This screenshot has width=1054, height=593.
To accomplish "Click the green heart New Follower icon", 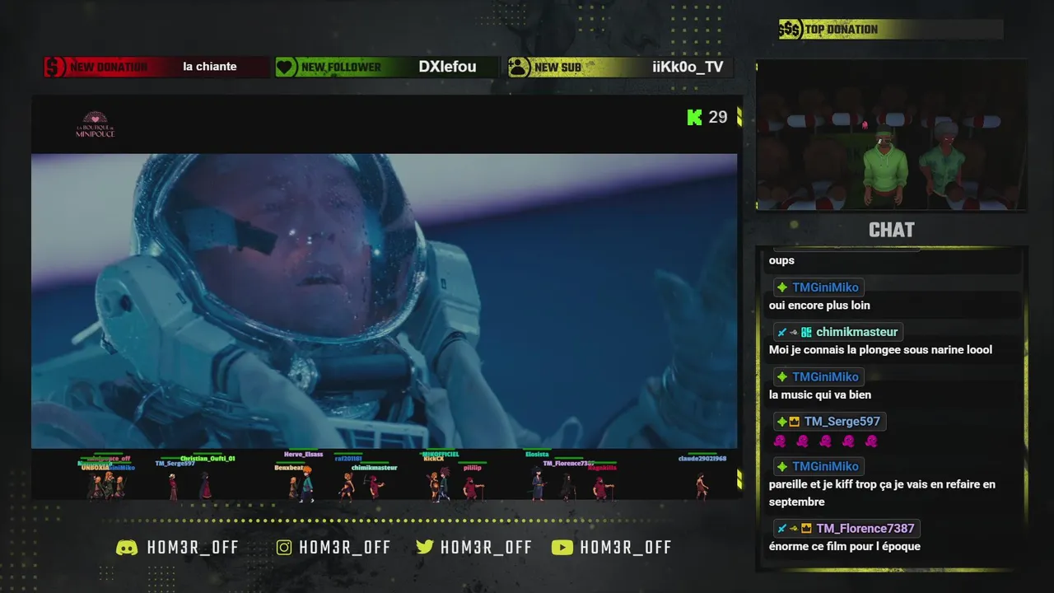I will coord(286,67).
